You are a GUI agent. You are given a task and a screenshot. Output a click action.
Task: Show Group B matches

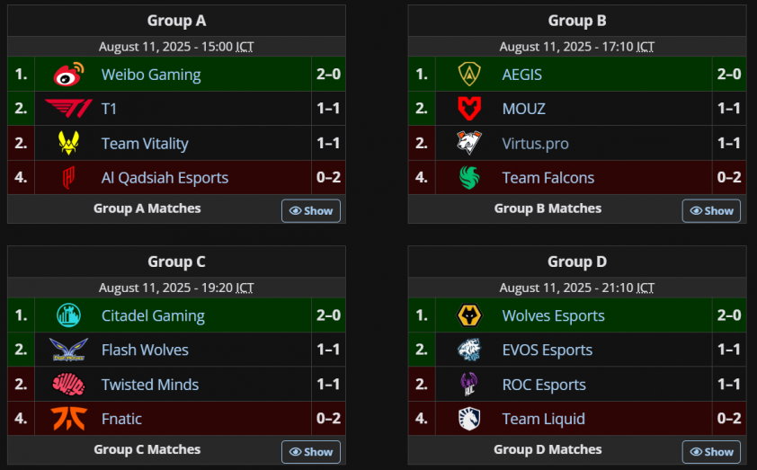711,210
